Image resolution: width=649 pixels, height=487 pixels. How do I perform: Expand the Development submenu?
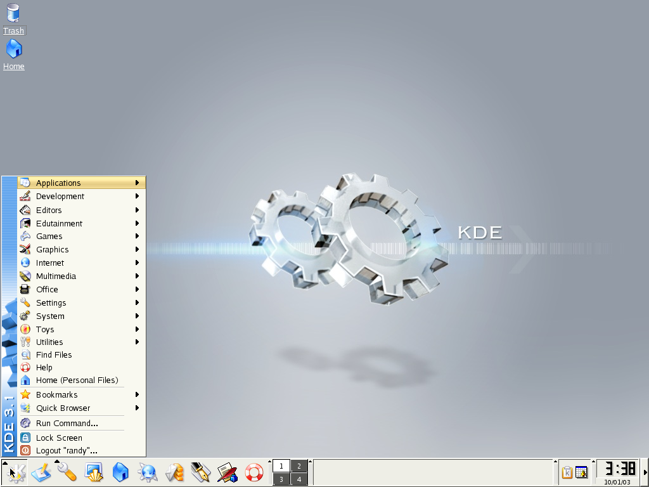82,197
